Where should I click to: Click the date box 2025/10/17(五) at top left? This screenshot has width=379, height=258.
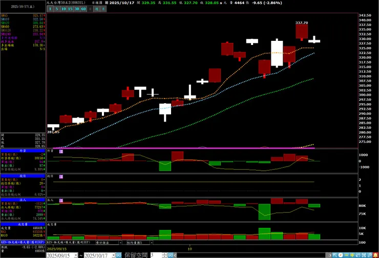23,7
